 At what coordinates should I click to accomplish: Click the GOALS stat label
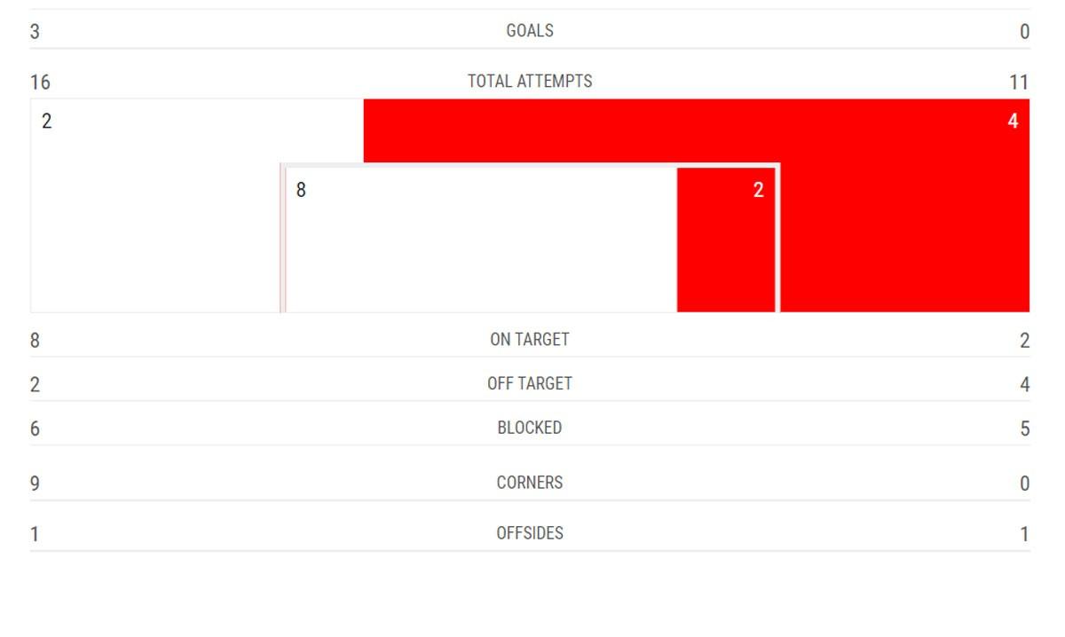point(530,31)
